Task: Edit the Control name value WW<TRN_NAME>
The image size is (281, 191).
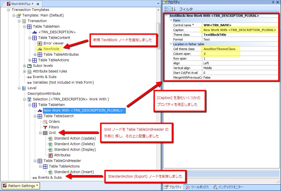Action: point(240,25)
